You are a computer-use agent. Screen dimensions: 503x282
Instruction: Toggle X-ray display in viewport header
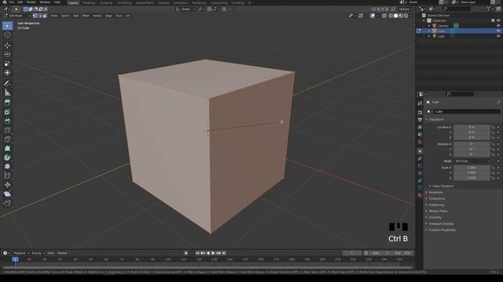[x=384, y=16]
